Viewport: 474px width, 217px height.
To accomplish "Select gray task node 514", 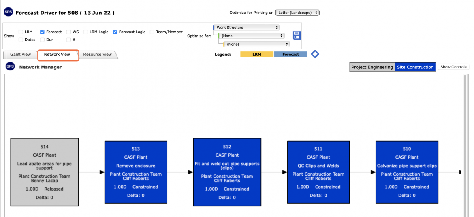I will click(45, 172).
